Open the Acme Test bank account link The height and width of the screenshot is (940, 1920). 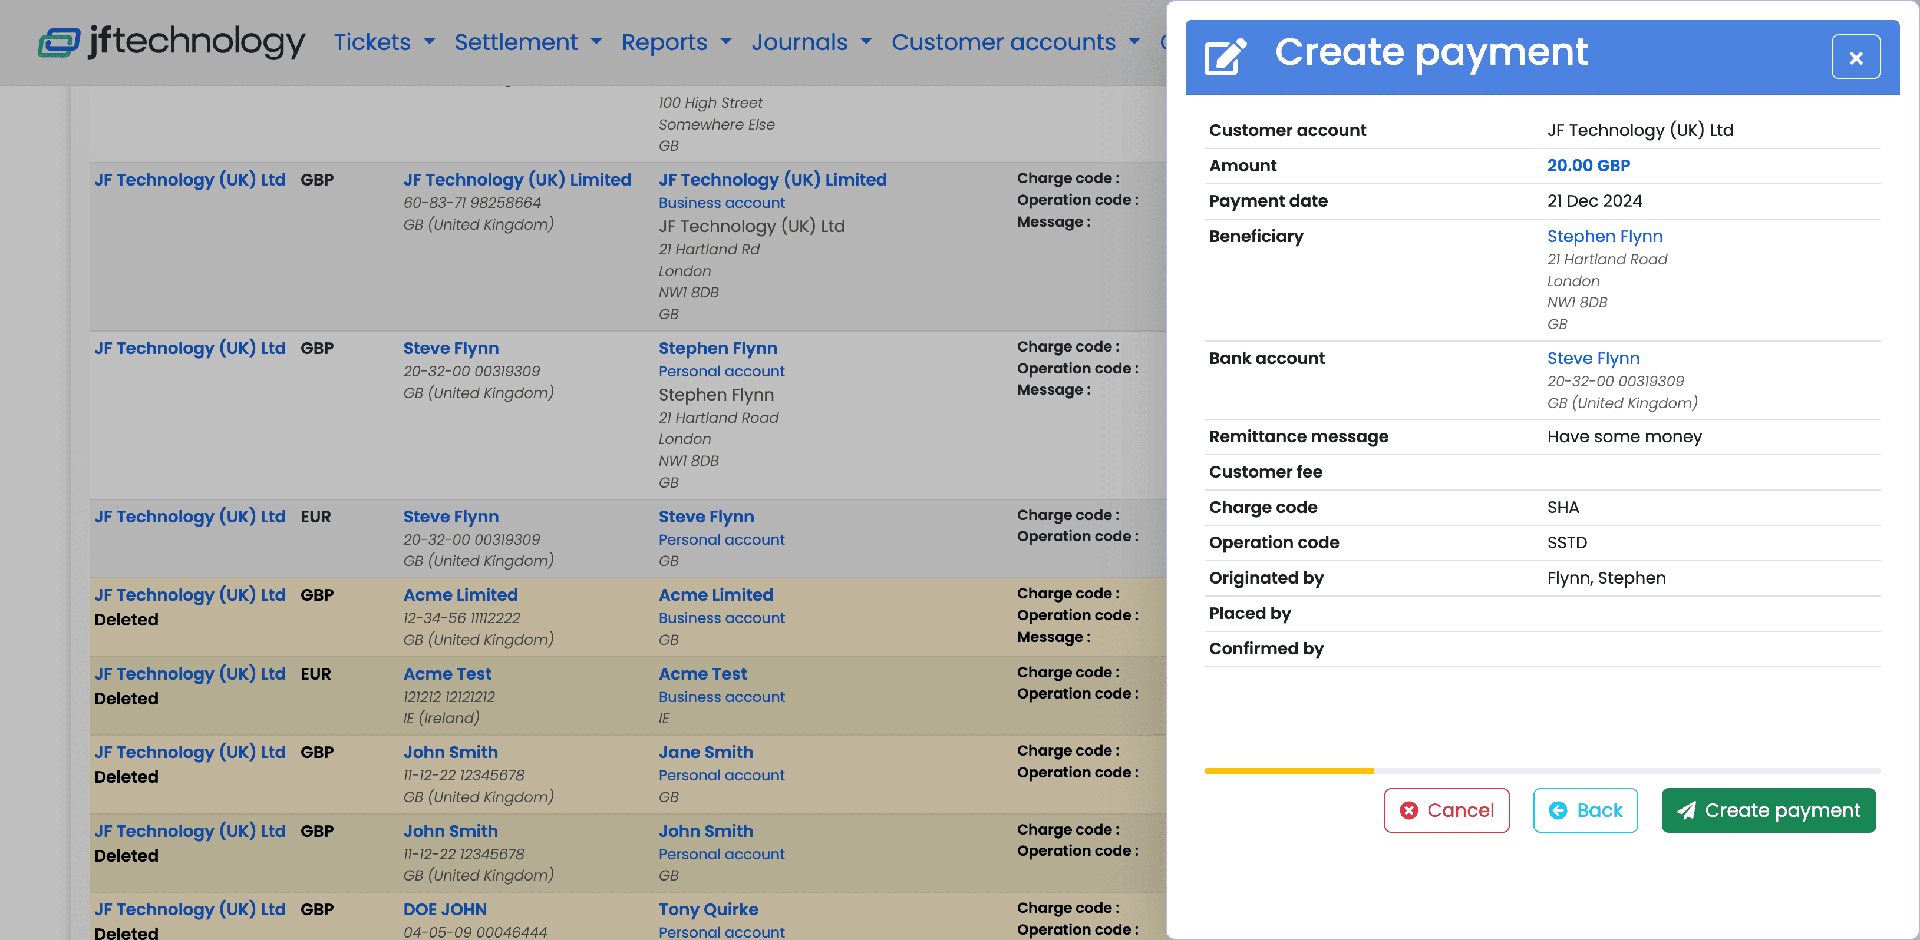pos(447,673)
